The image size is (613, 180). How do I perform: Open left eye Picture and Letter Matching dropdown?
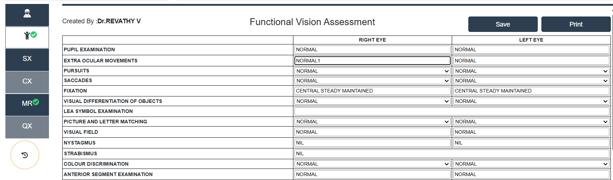[531, 122]
